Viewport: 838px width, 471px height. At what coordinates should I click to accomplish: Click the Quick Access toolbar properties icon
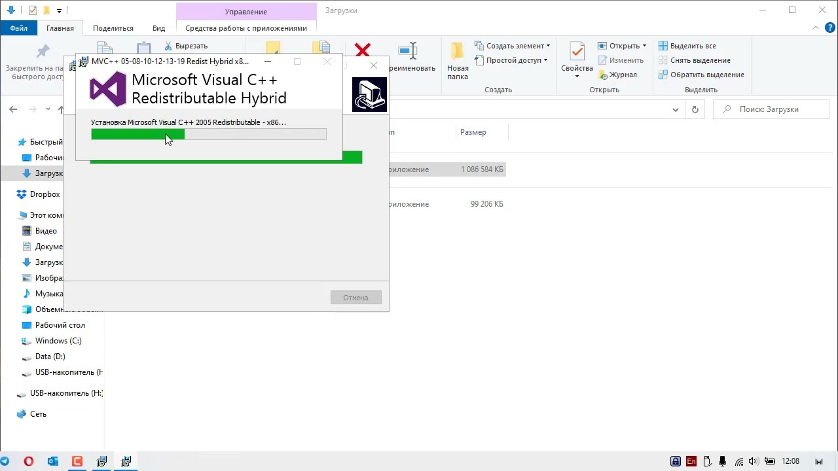[33, 10]
